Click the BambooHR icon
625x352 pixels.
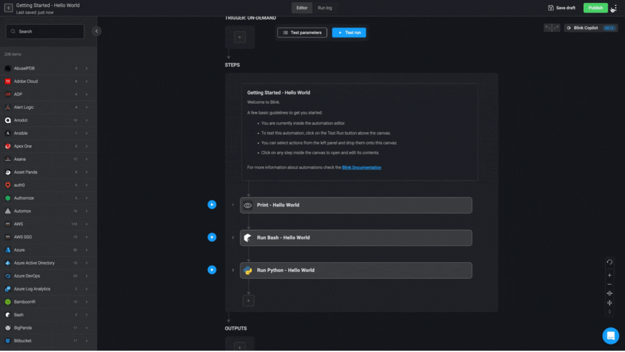tap(8, 301)
